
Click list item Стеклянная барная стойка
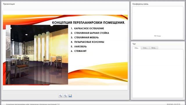point(92,33)
